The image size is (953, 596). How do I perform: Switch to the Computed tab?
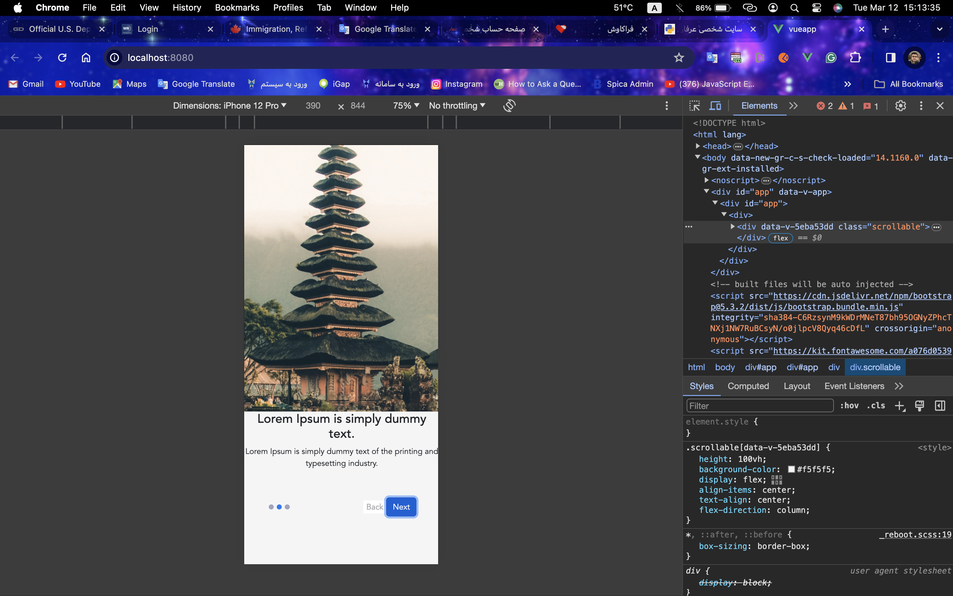click(x=748, y=386)
